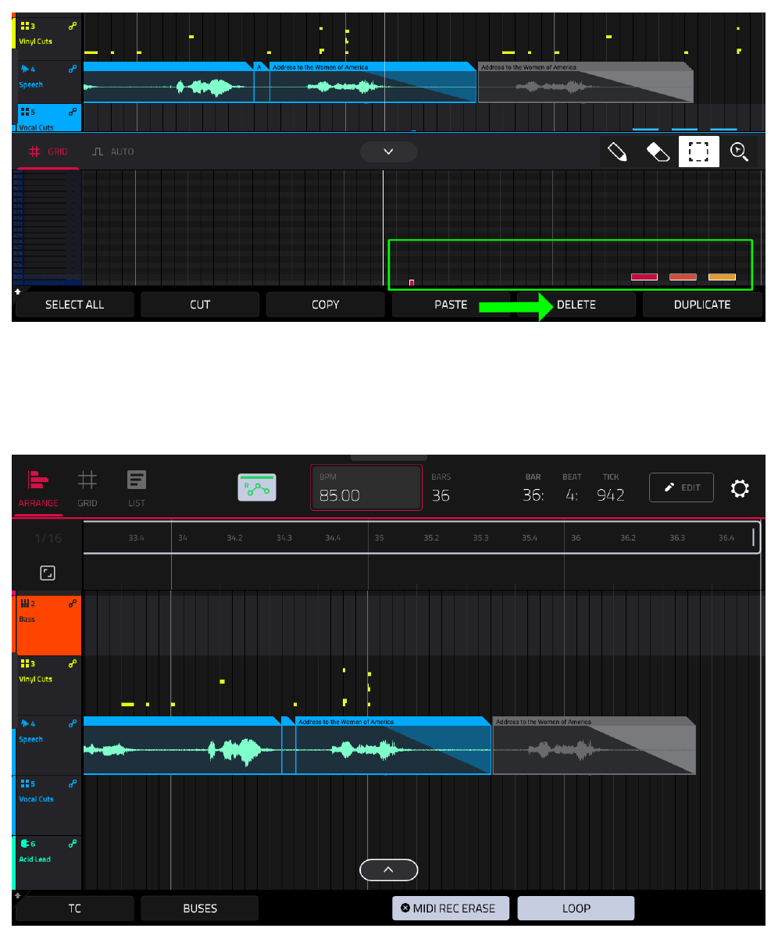Click the CUT button
This screenshot has width=778, height=939.
(200, 305)
